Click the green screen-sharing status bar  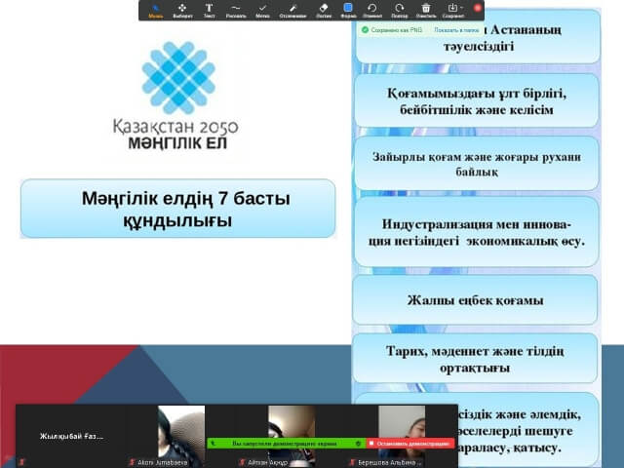[x=286, y=444]
